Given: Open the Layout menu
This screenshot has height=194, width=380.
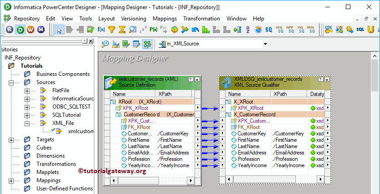Looking at the screenshot, I should [106, 19].
